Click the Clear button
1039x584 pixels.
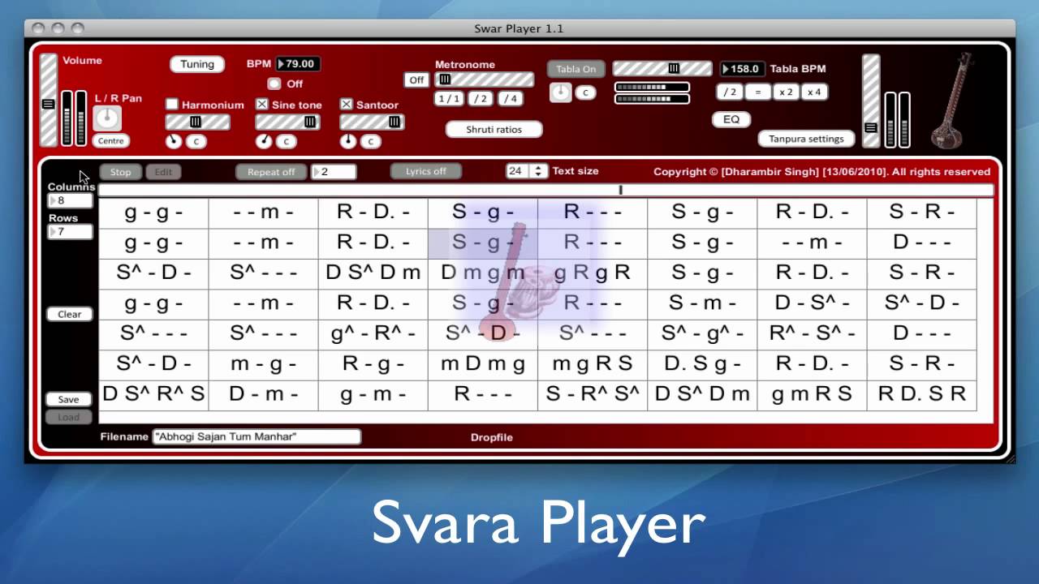pos(69,314)
